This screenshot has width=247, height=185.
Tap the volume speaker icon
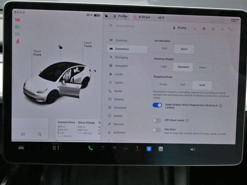pyautogui.click(x=193, y=149)
